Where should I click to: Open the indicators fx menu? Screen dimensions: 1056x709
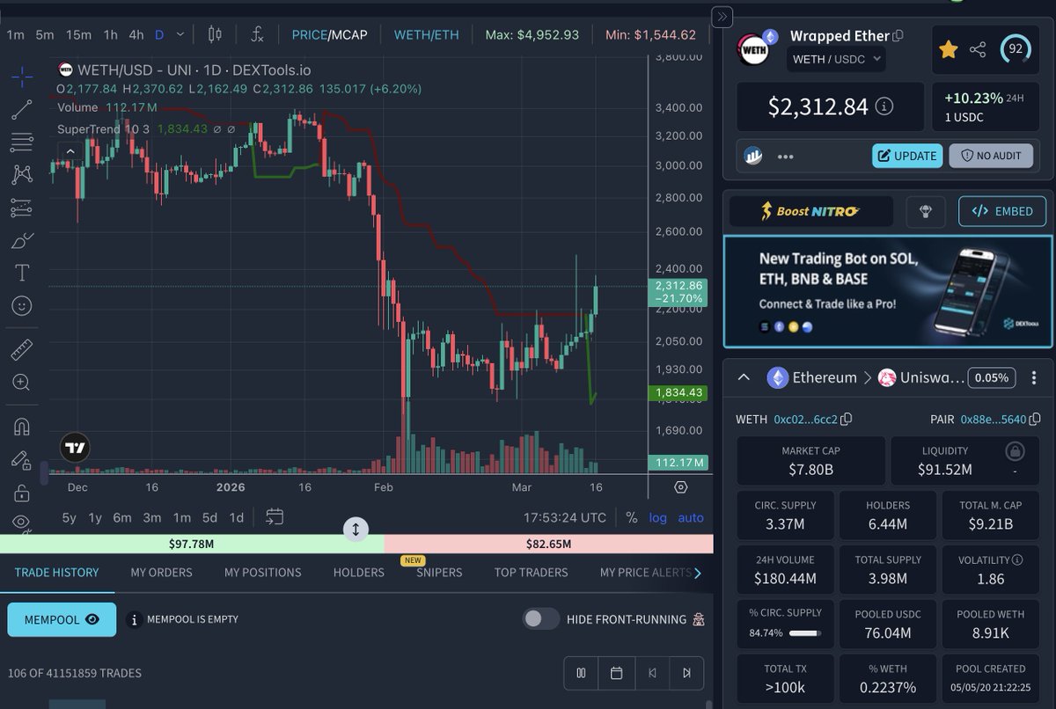click(x=257, y=33)
